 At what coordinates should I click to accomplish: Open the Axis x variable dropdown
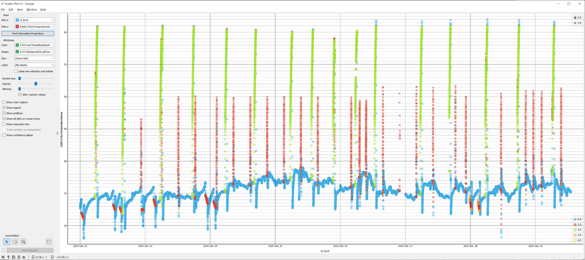tap(34, 20)
